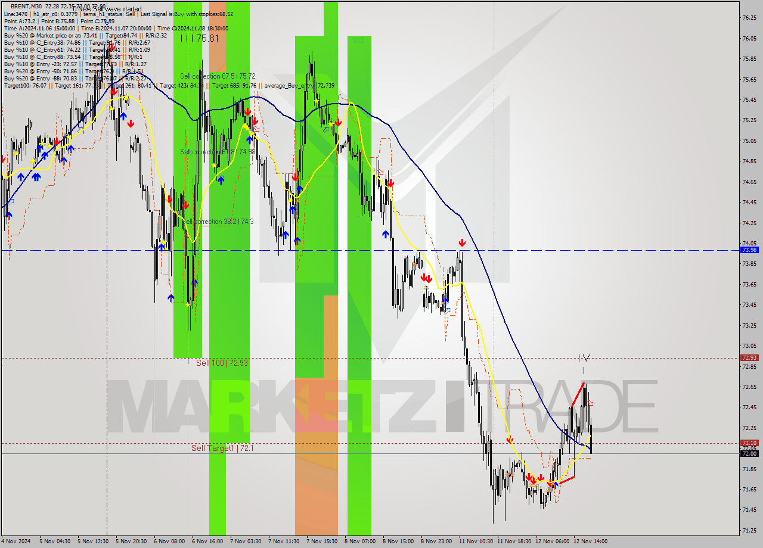Select the 'Buy %10 @ C_Entry61: 74.22' line

point(77,50)
